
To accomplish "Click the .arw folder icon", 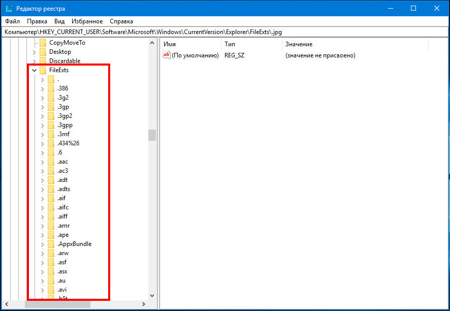I will (51, 253).
